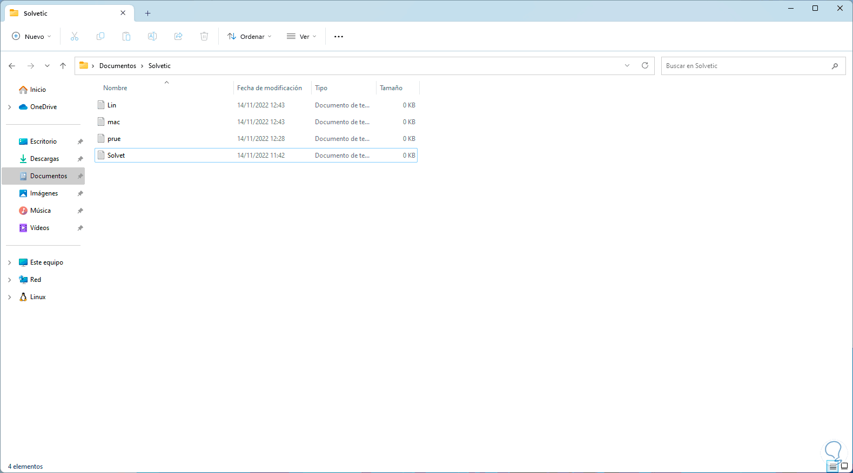853x473 pixels.
Task: Click the Lin text file icon
Action: (101, 105)
